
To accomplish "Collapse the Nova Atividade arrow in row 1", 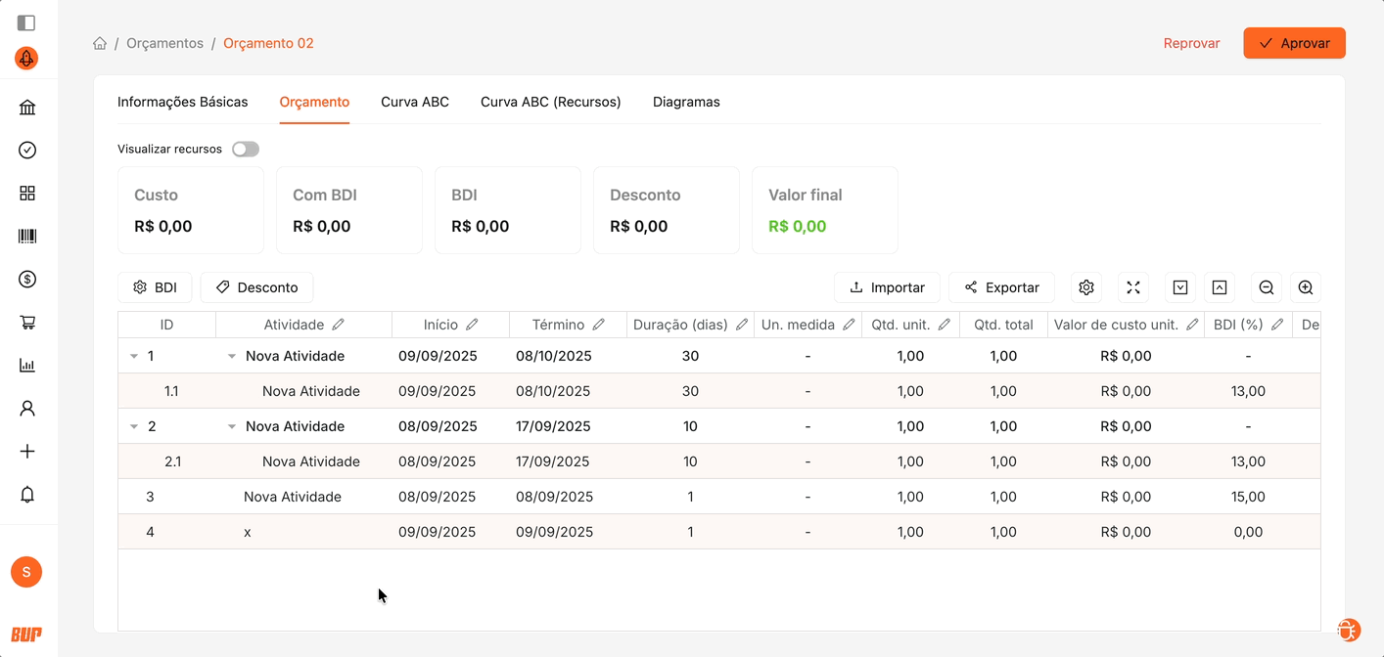I will tap(232, 356).
